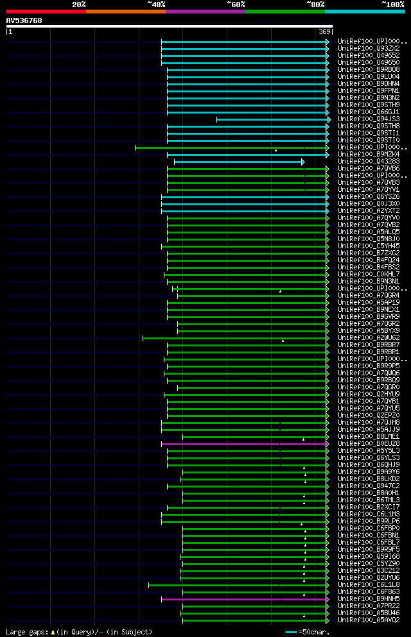Open hit UniRef100_B9RBR7
Viewport: 411px width, 637px height.
point(369,345)
